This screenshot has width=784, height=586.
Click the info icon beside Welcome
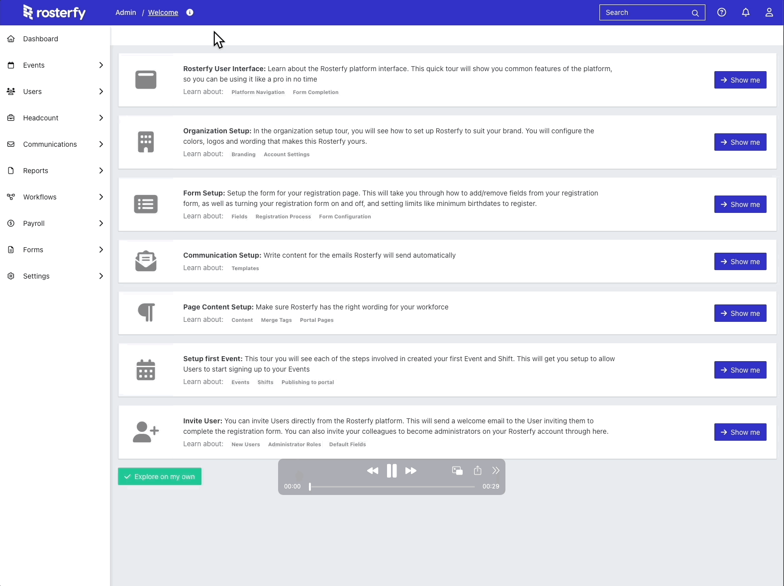click(190, 12)
